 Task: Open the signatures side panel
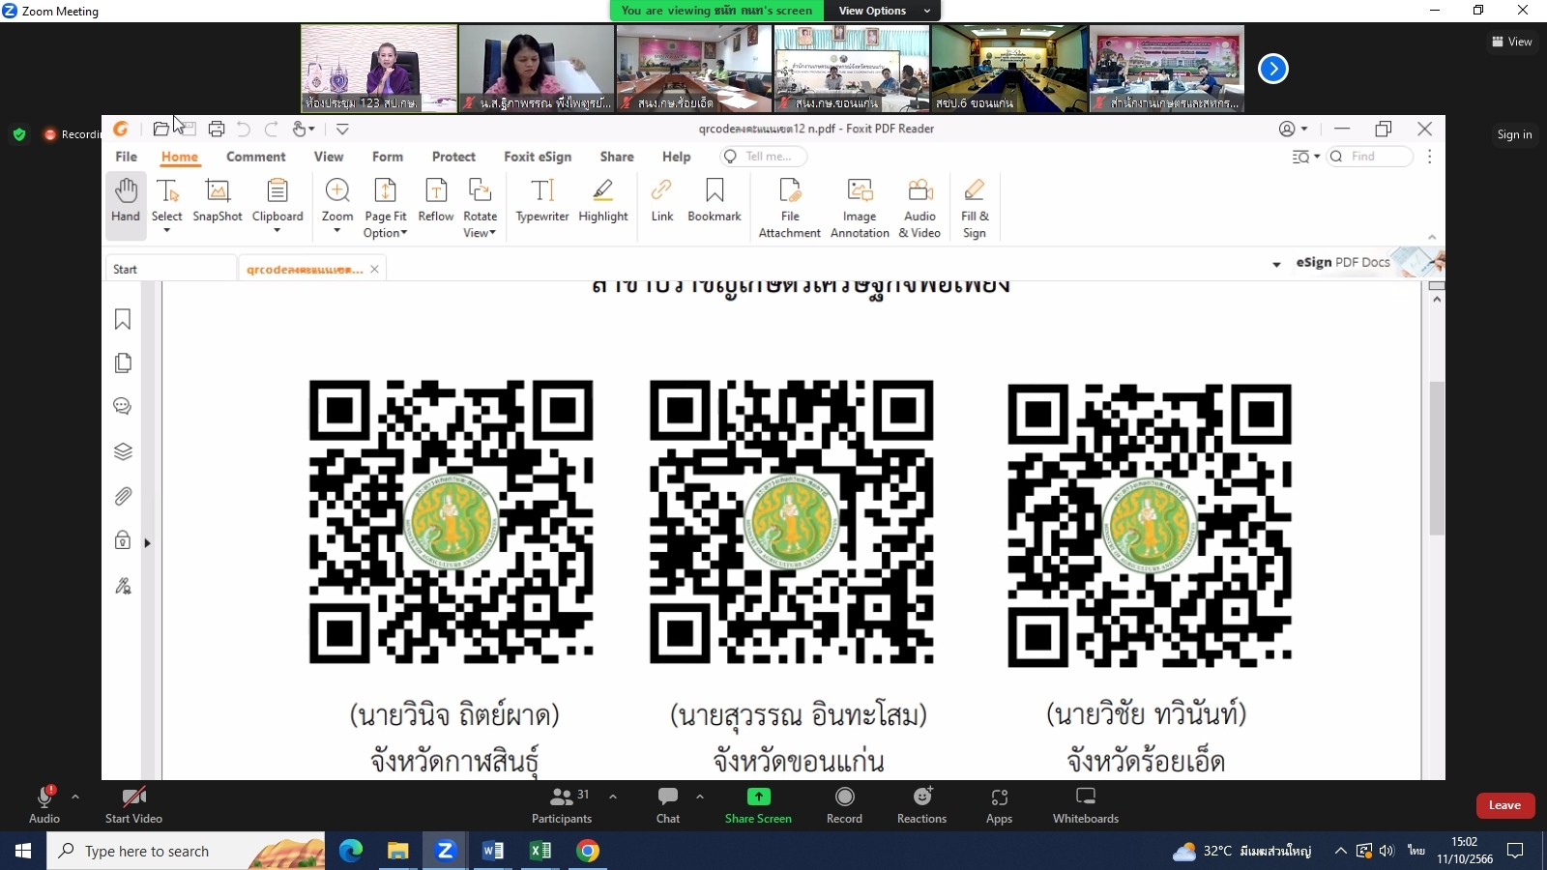tap(123, 586)
